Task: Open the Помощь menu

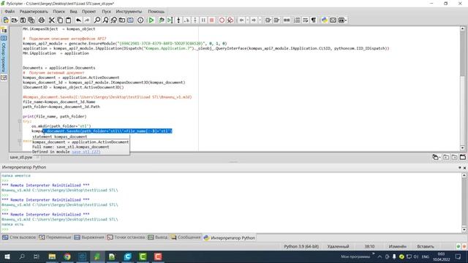Action: (x=156, y=12)
